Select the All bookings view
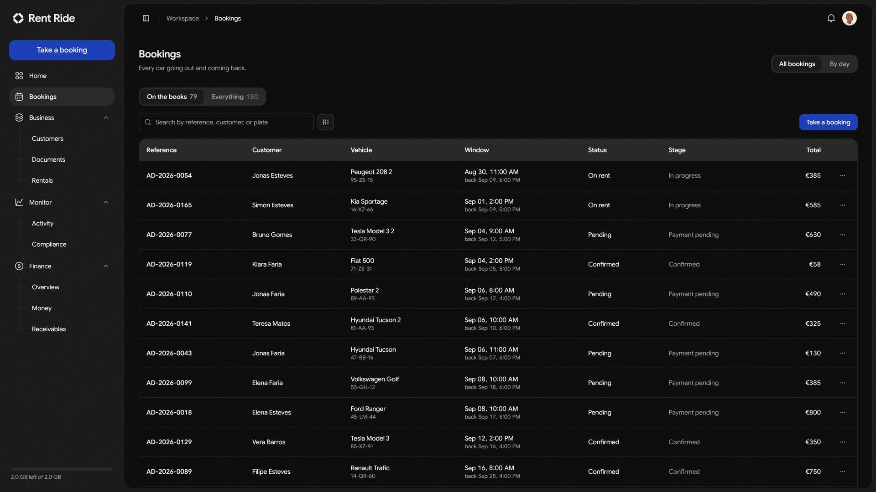The image size is (876, 492). (797, 64)
